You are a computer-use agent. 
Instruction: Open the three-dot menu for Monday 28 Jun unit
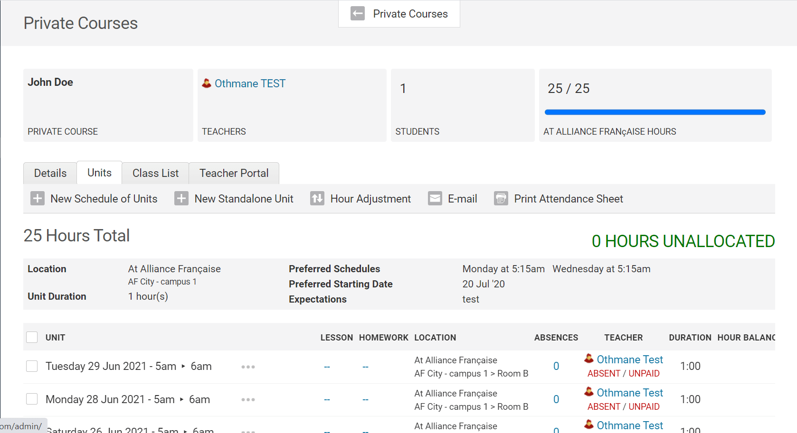point(248,400)
